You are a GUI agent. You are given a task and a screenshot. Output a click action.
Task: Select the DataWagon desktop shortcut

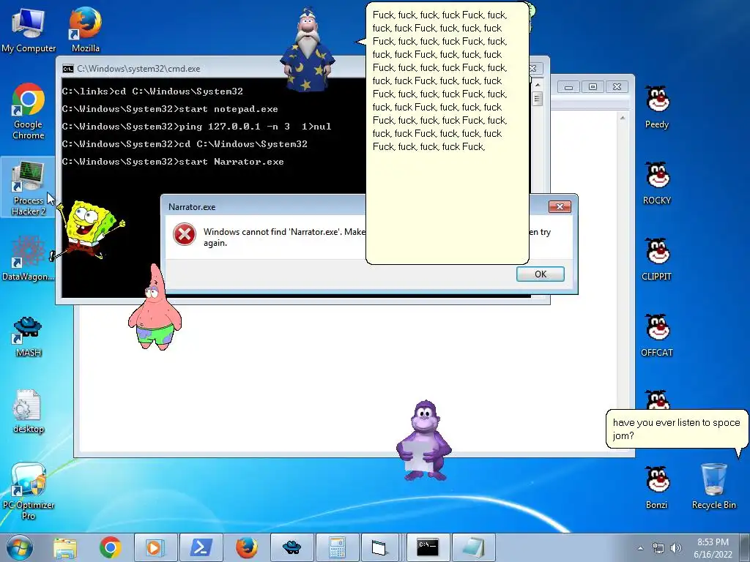point(29,257)
